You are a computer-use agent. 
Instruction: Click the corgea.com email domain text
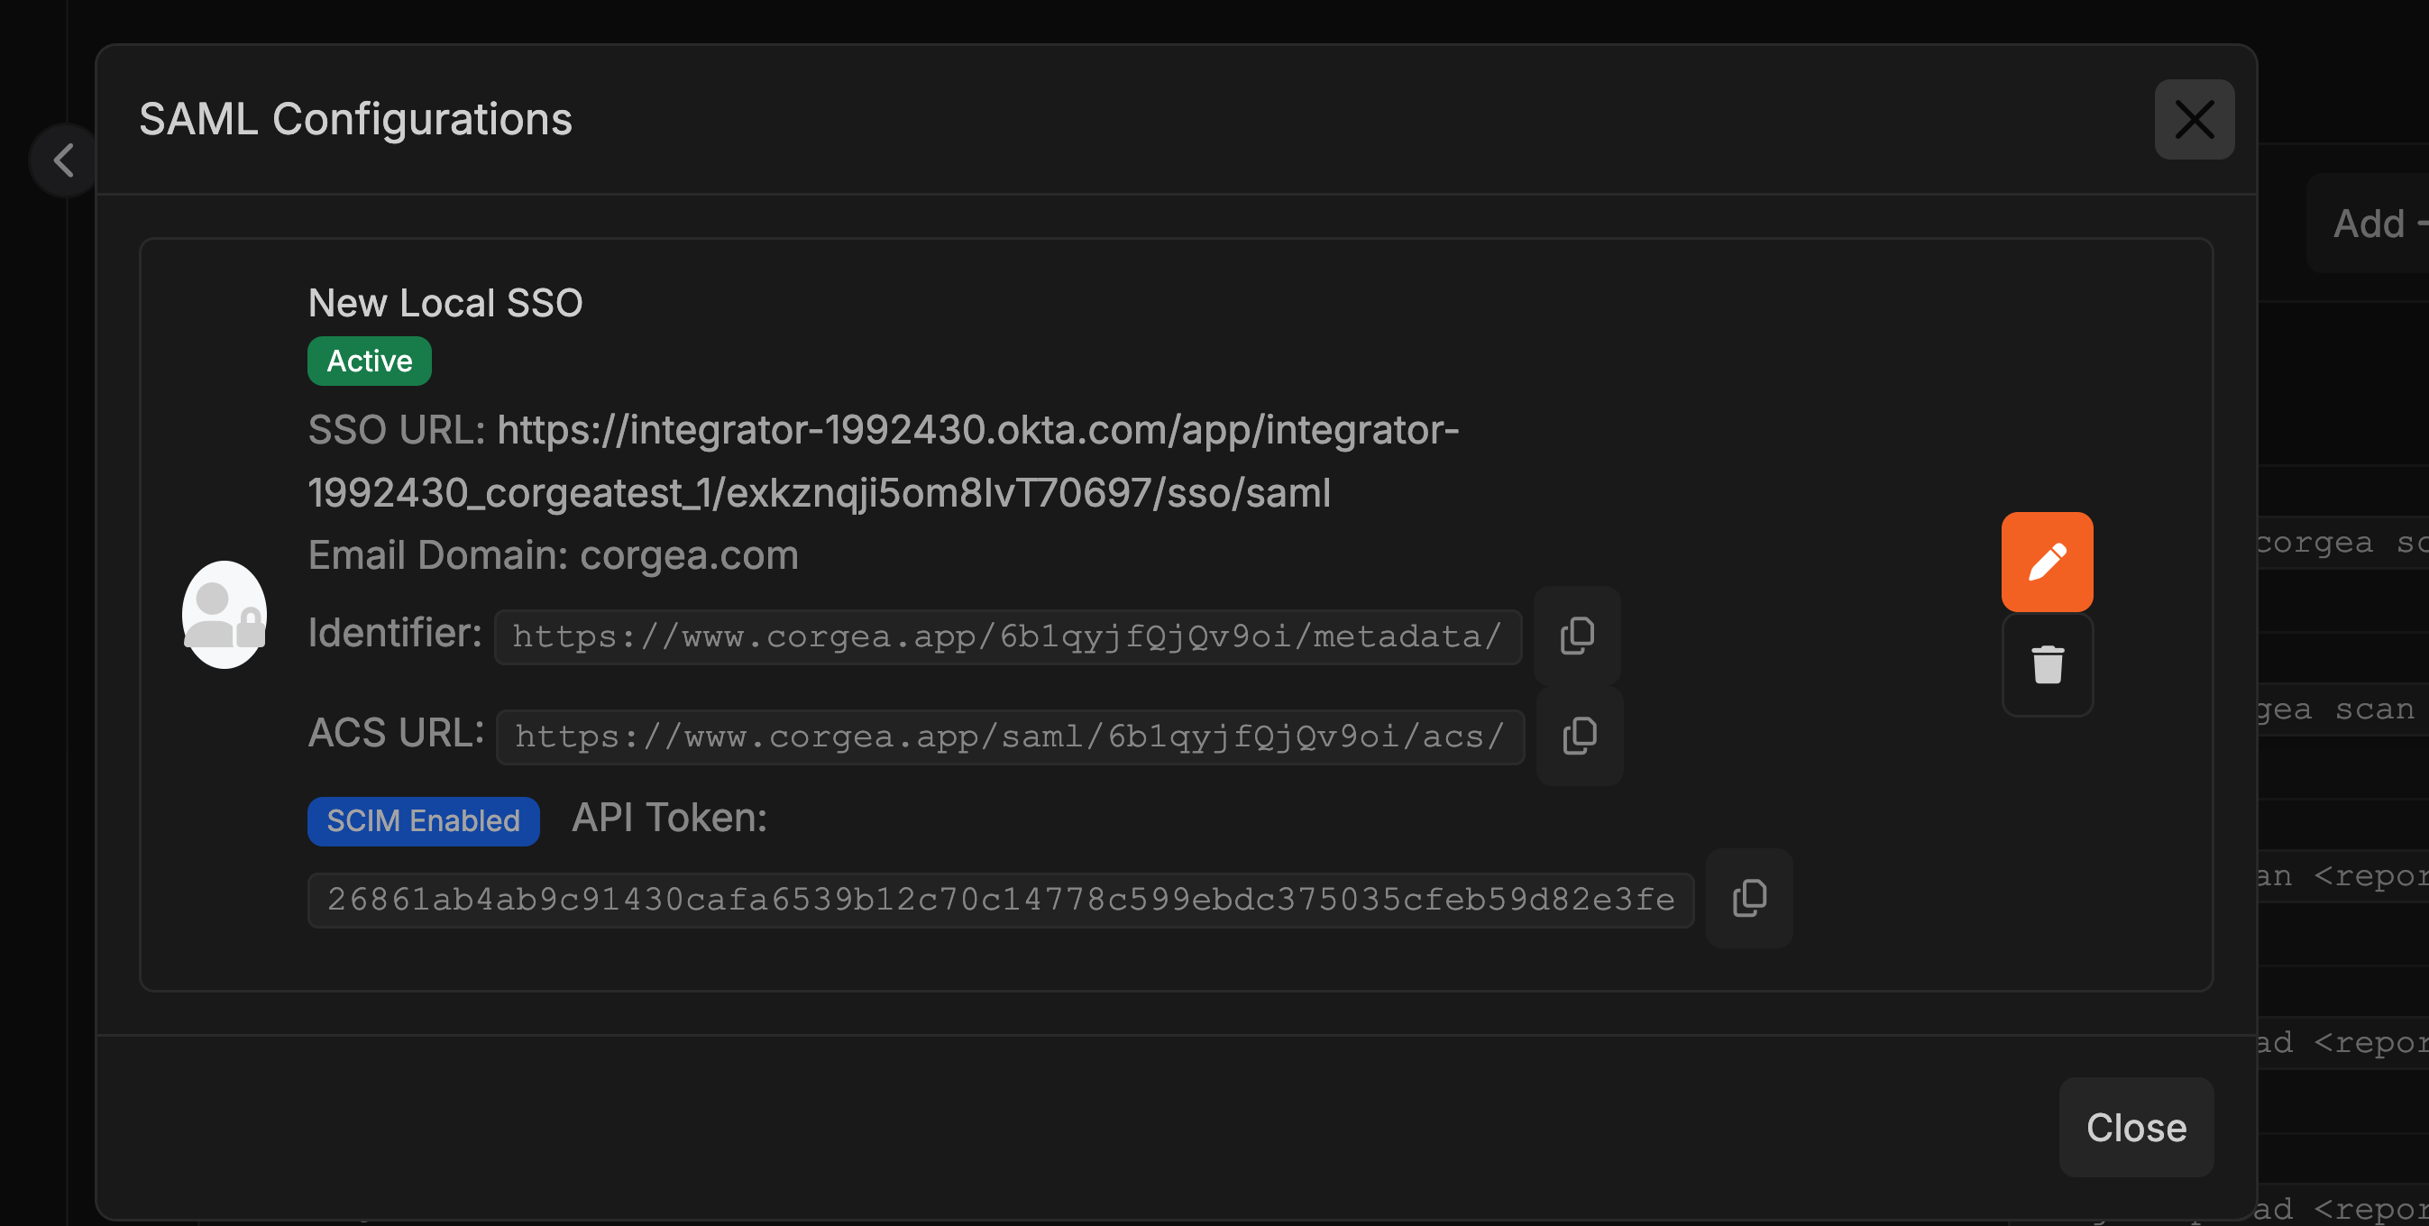coord(689,554)
